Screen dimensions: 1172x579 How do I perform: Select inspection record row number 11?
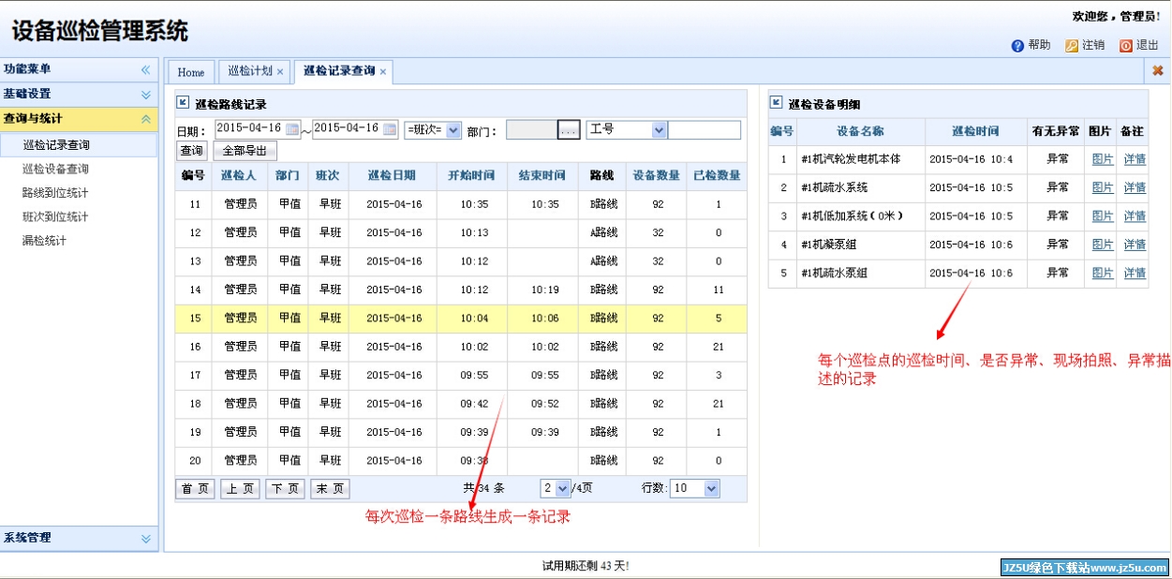(461, 204)
